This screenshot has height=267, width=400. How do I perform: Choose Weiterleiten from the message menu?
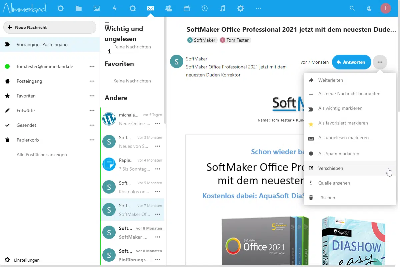(350, 80)
